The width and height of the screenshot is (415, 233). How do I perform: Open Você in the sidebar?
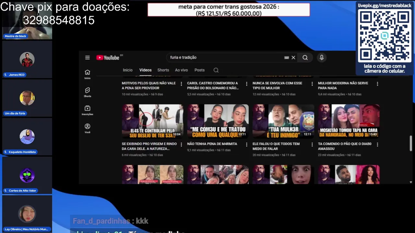coord(87,128)
